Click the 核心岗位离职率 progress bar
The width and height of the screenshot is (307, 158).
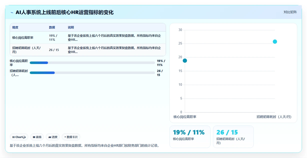[92, 63]
